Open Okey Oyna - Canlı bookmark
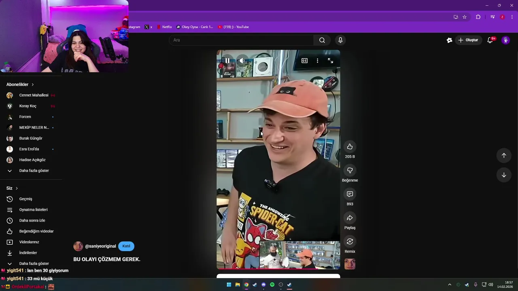 195,27
